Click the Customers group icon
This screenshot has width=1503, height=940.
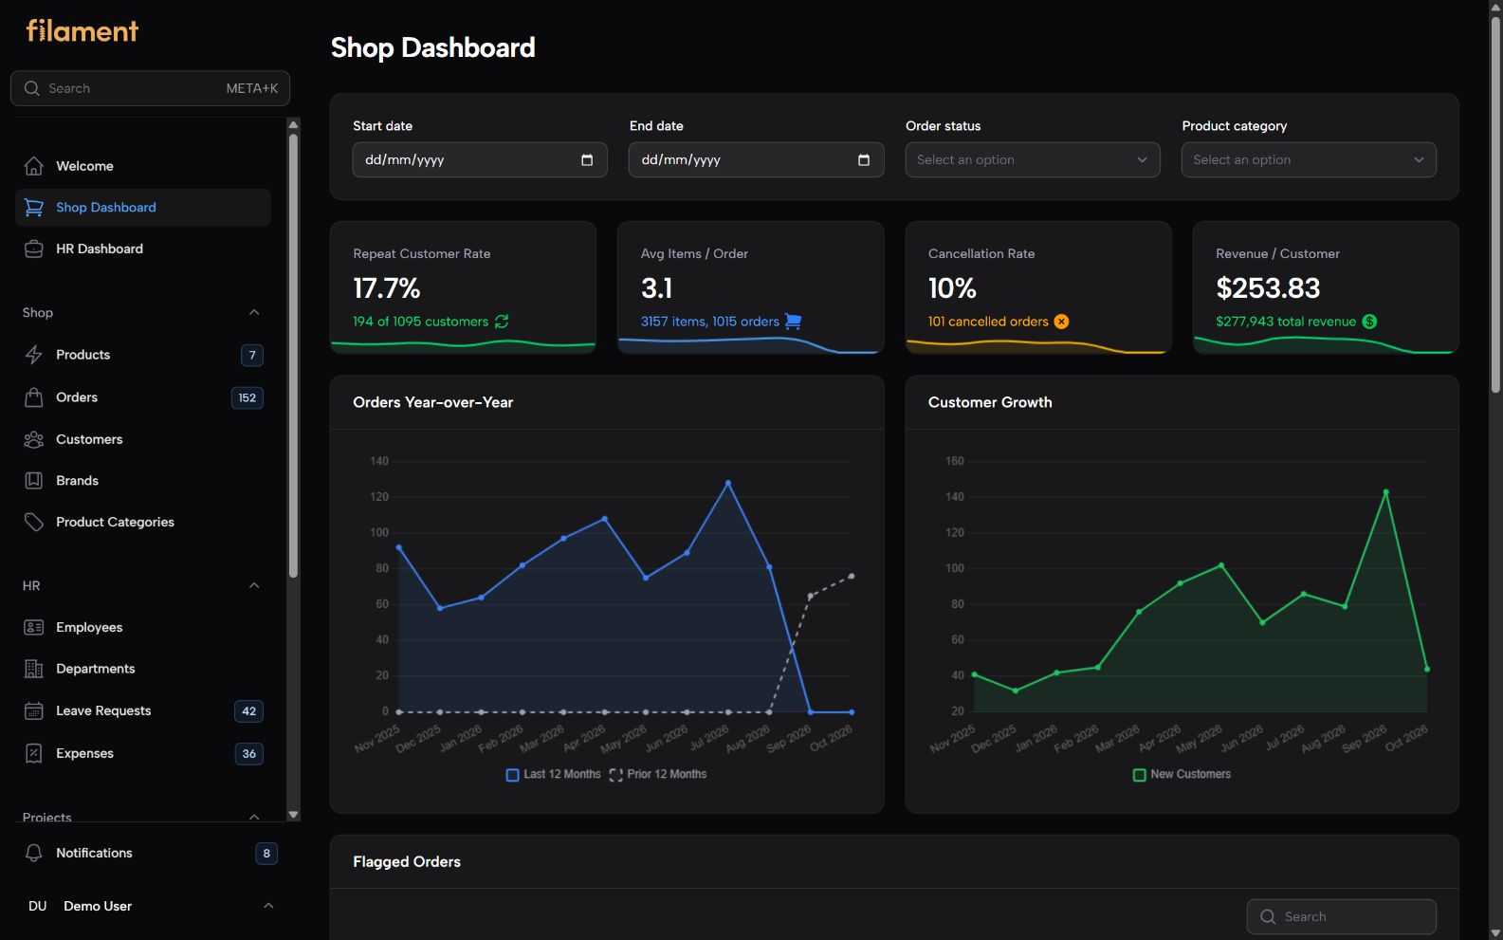click(x=34, y=439)
